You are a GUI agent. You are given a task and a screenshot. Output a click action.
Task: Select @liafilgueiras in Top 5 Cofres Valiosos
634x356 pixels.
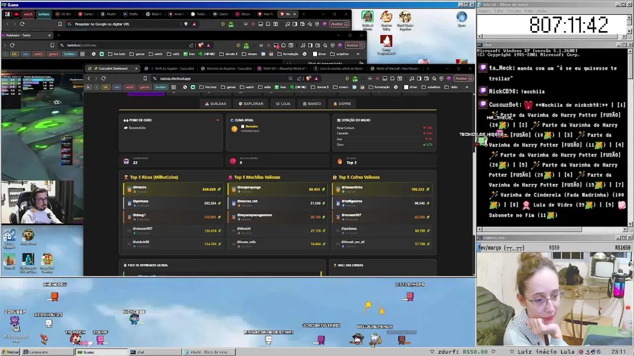(x=382, y=203)
